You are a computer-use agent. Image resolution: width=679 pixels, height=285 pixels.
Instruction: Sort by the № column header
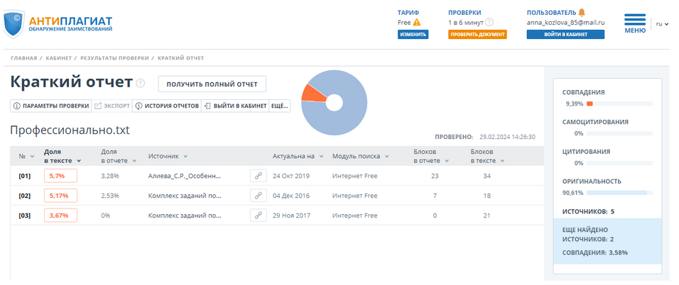tap(26, 157)
